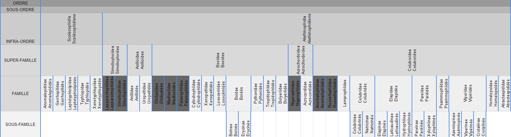This screenshot has height=137, width=511.
Task: Click the Anilioidea super-family cell
Action: 140,60
